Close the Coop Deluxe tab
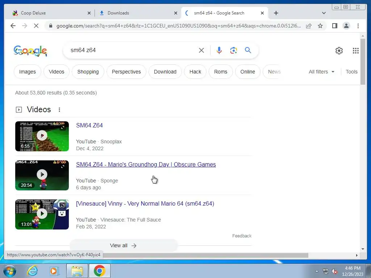Viewport: 371px width, 278px height. (x=89, y=13)
